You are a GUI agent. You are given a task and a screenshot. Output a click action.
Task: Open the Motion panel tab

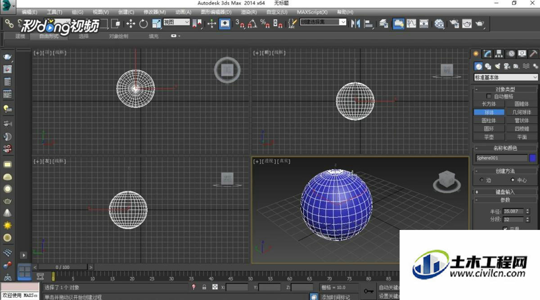tap(511, 54)
